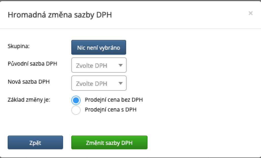This screenshot has height=158, width=261.
Task: Click the 'Původní sazba DPH' field label
Action: pos(32,63)
